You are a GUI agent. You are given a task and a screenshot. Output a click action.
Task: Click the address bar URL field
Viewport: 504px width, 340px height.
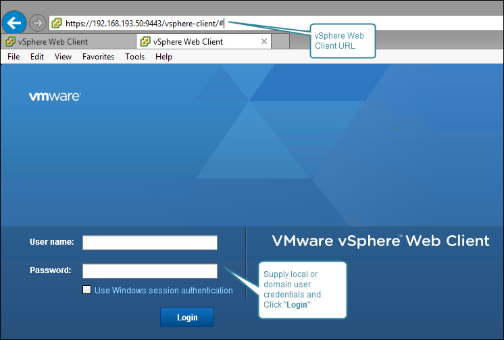tap(276, 23)
